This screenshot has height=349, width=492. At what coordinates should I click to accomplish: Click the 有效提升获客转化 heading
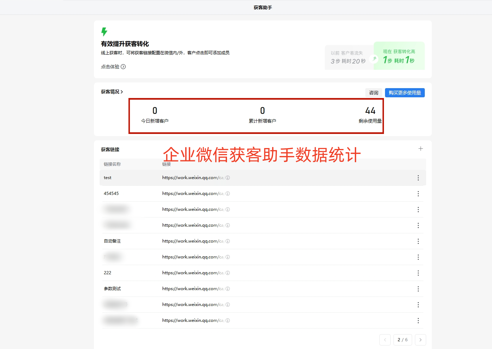125,44
